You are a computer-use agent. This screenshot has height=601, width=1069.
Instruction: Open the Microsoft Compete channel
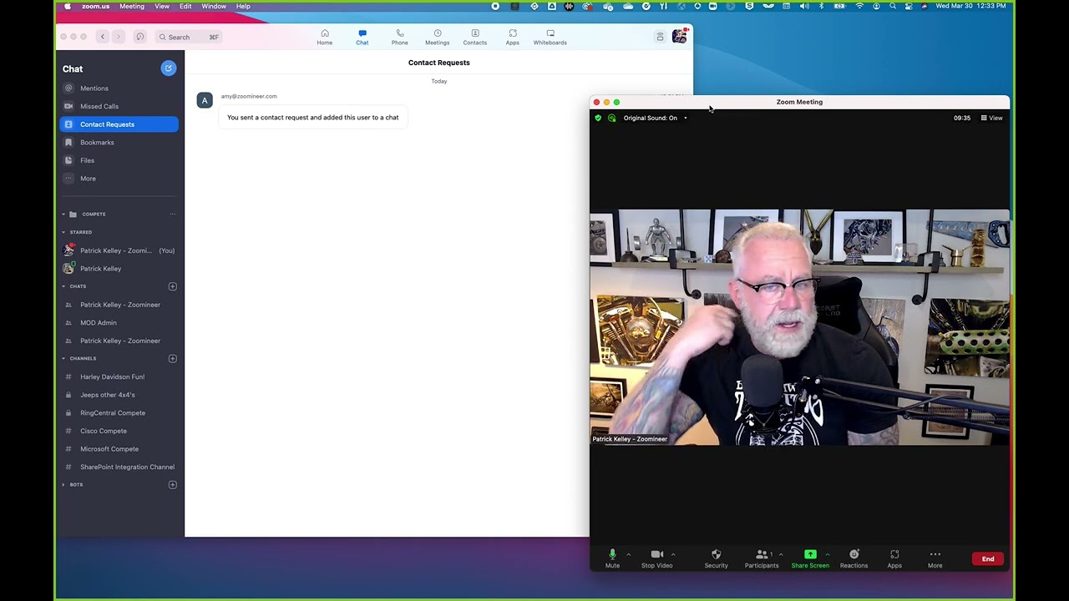119,449
